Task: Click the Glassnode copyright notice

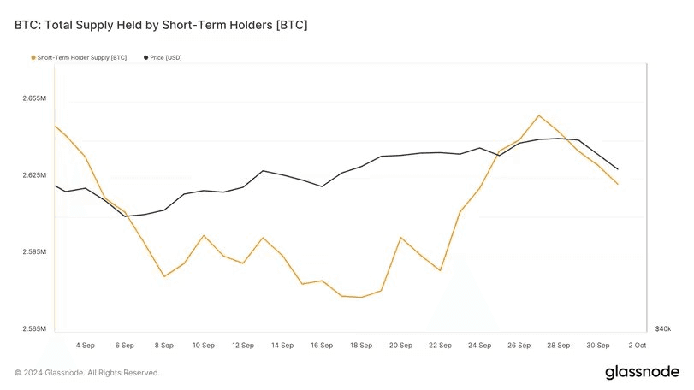Action: [x=87, y=373]
